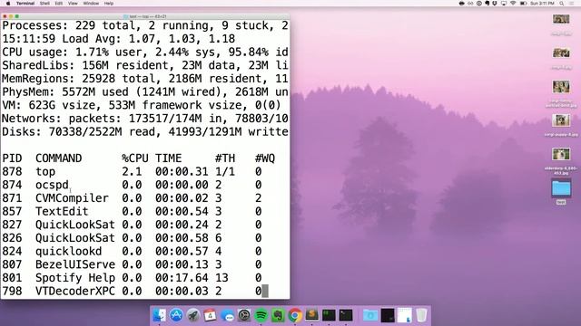Open Google Chrome from the Dock
This screenshot has height=326, width=581.
(x=295, y=315)
